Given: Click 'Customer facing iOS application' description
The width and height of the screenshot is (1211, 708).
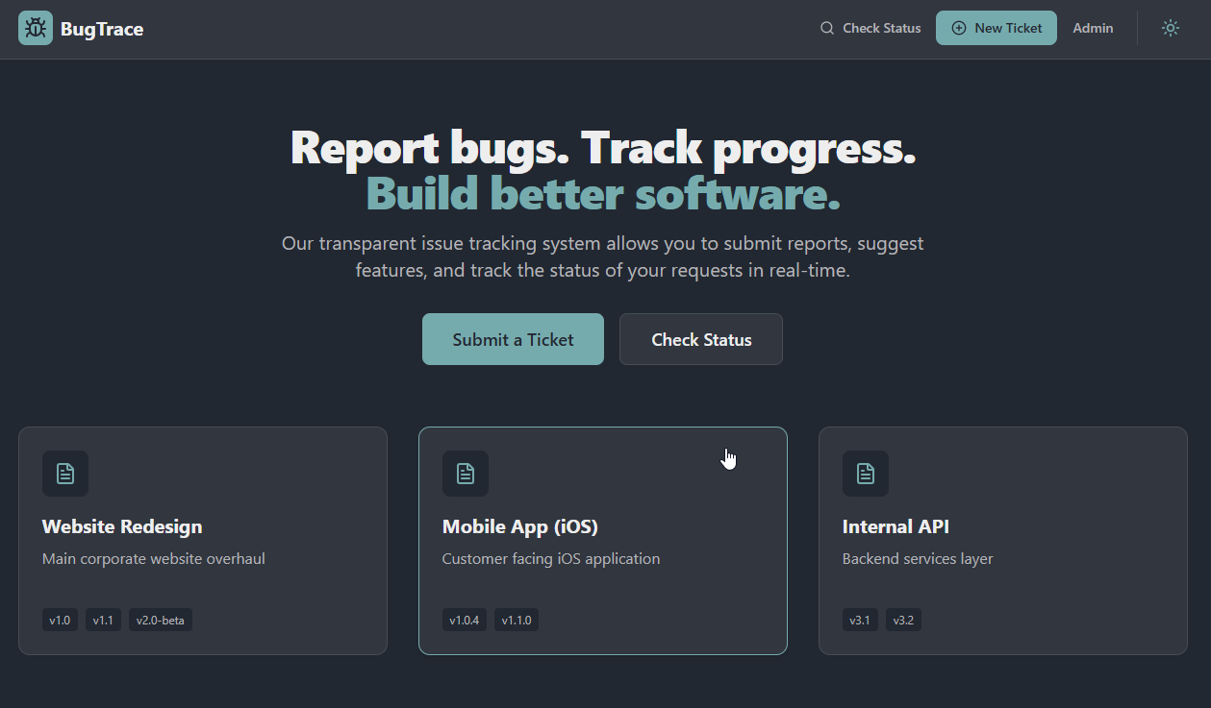Looking at the screenshot, I should [551, 558].
